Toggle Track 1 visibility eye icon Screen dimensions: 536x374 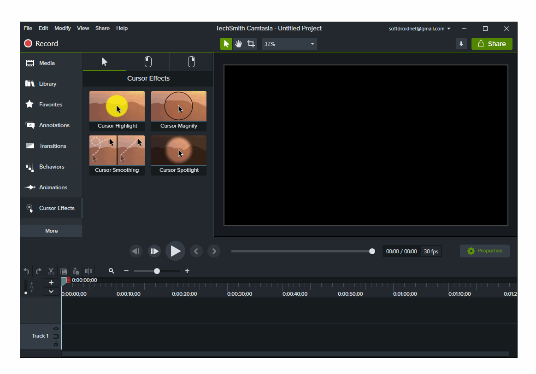tap(56, 328)
